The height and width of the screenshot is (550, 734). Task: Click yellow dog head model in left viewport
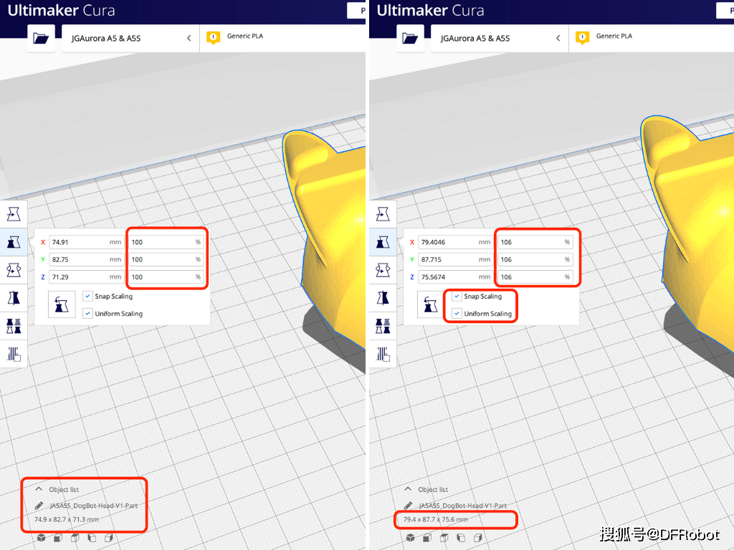[335, 234]
